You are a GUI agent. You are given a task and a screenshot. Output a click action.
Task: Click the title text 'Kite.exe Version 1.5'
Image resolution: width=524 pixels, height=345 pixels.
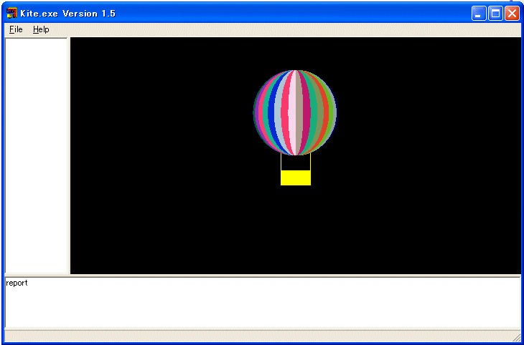(68, 14)
